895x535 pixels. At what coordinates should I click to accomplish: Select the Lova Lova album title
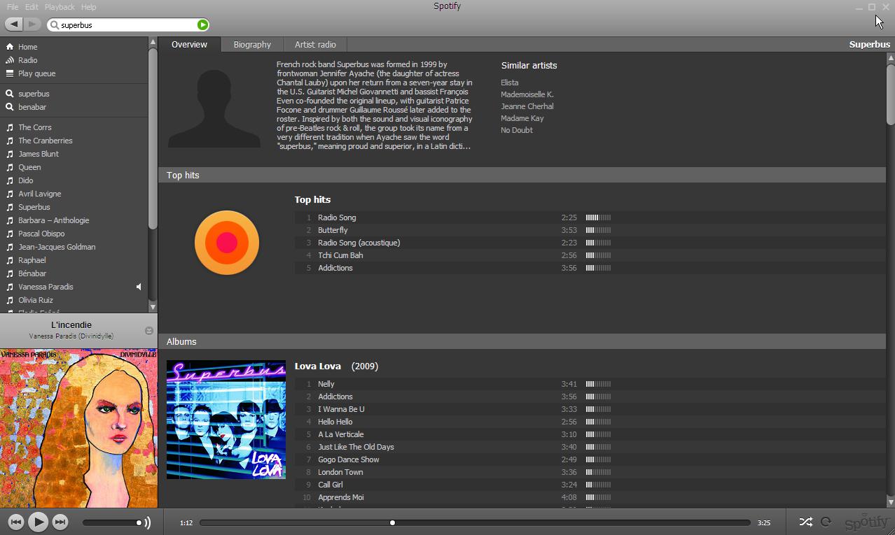click(x=318, y=366)
